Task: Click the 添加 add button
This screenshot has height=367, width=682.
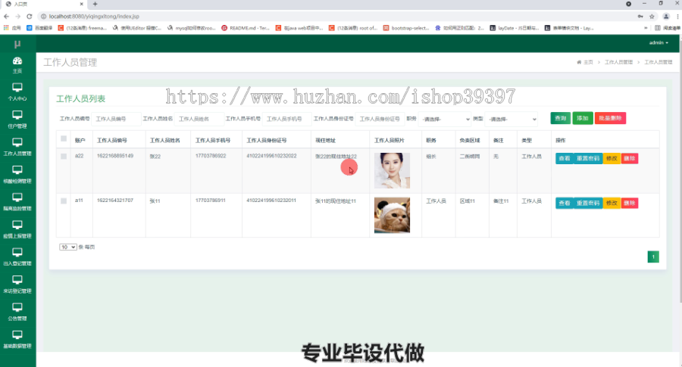Action: tap(583, 118)
